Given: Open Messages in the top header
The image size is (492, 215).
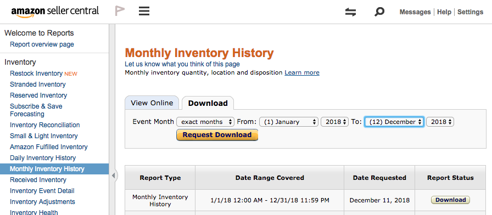Looking at the screenshot, I should [x=415, y=12].
